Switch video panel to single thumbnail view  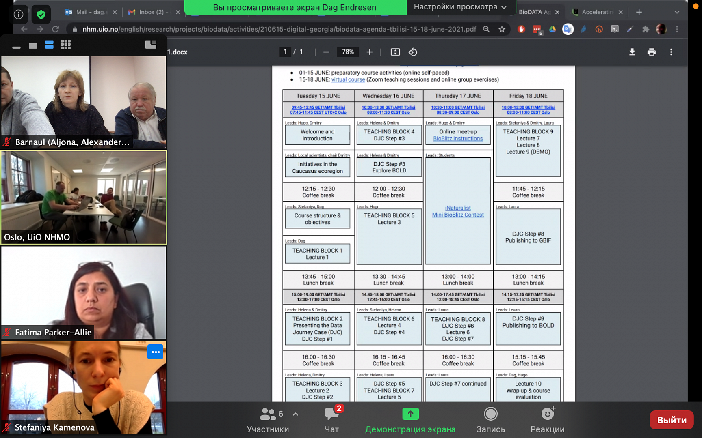(33, 45)
